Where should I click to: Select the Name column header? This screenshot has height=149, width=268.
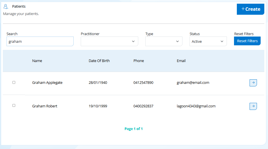coord(37,61)
